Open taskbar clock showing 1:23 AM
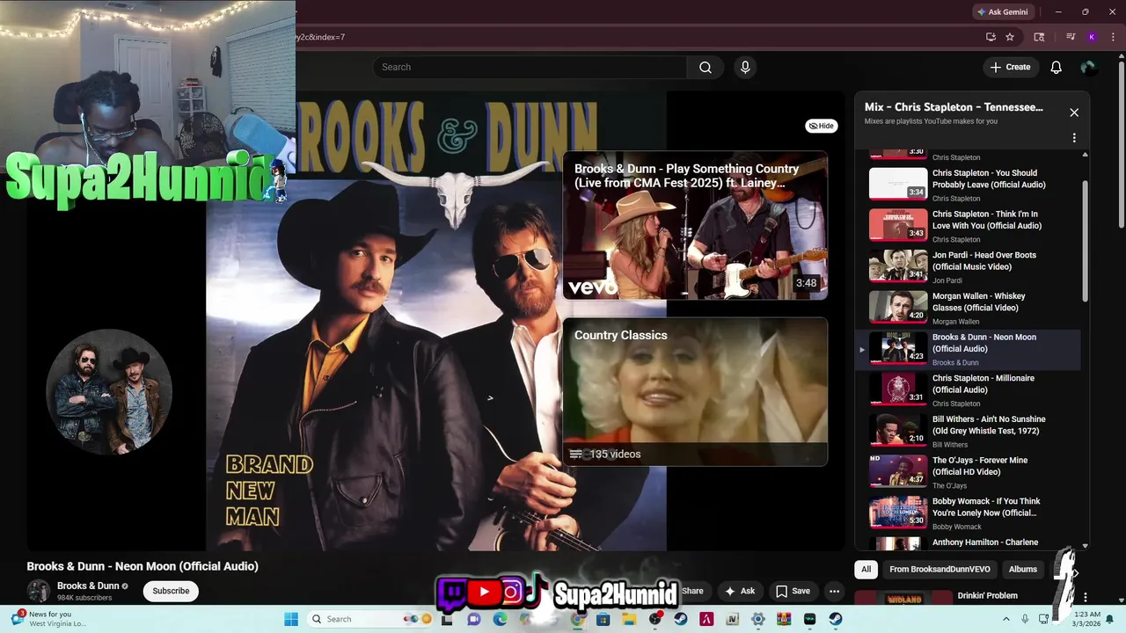The image size is (1126, 633). click(x=1086, y=619)
